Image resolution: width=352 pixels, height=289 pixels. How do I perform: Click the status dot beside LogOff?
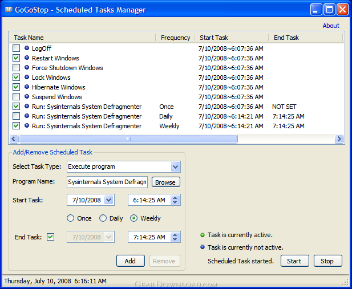point(27,48)
